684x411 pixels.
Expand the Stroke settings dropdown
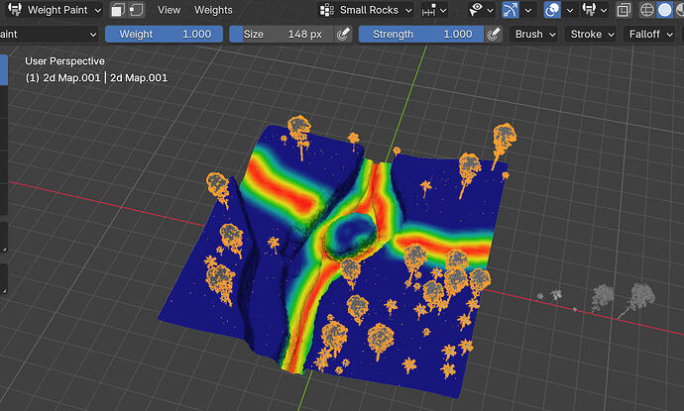tap(592, 34)
